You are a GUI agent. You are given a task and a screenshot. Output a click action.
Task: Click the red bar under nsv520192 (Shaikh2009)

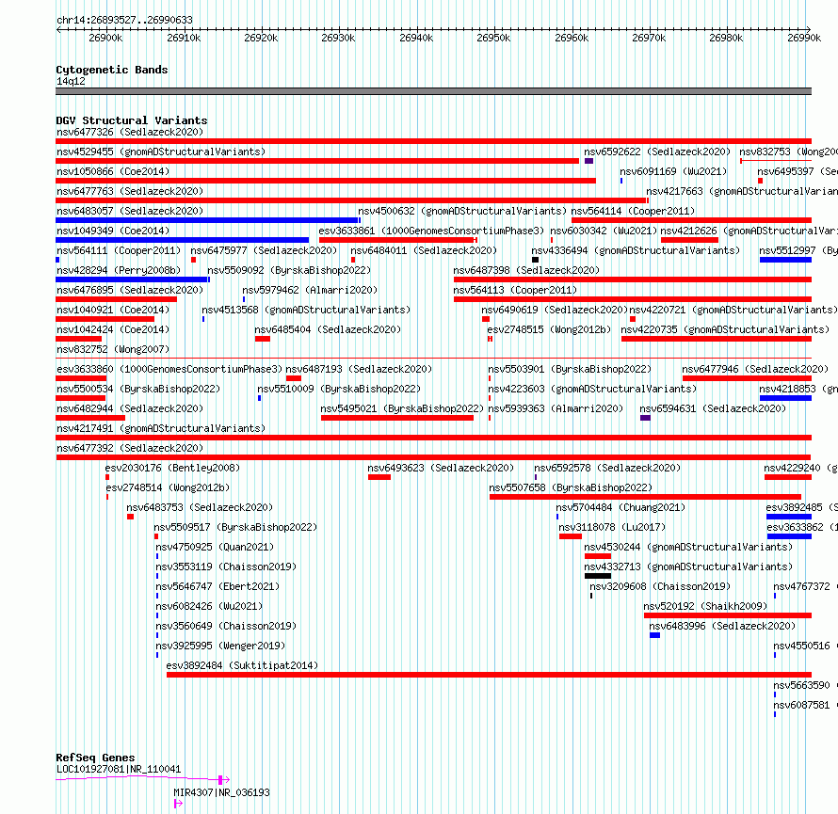[728, 615]
